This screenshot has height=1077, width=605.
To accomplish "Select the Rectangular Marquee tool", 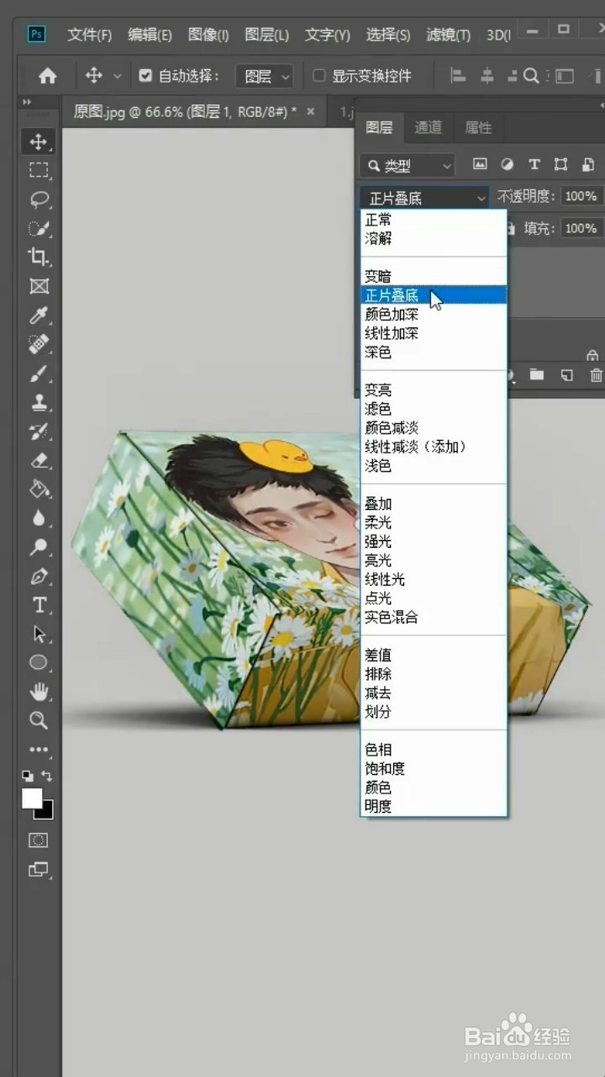I will 39,171.
